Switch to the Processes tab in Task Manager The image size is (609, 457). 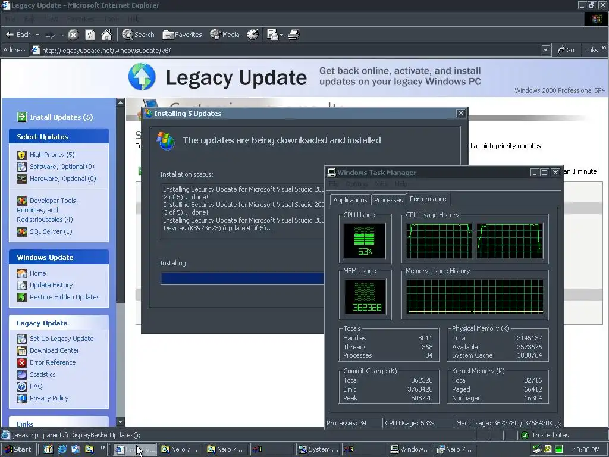(388, 200)
